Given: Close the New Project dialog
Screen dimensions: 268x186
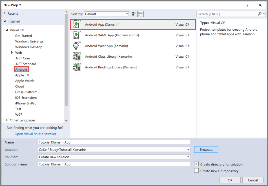Looking at the screenshot, I should 260,5.
